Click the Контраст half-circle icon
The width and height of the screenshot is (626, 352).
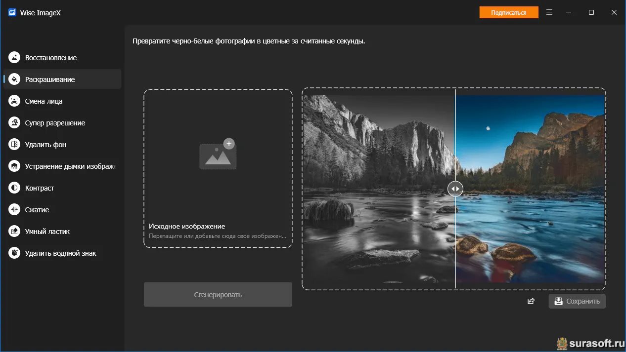(14, 188)
